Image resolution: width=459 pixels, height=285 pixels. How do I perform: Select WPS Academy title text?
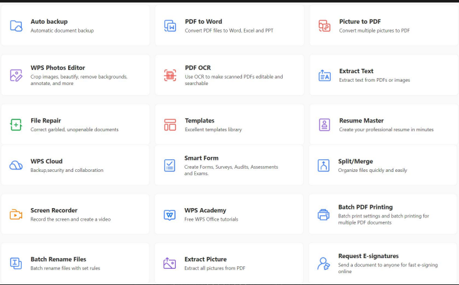coord(205,211)
